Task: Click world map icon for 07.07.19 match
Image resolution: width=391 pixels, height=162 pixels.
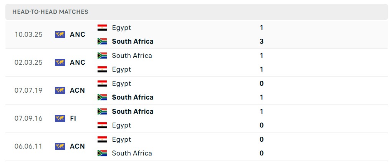Action: tap(60, 90)
